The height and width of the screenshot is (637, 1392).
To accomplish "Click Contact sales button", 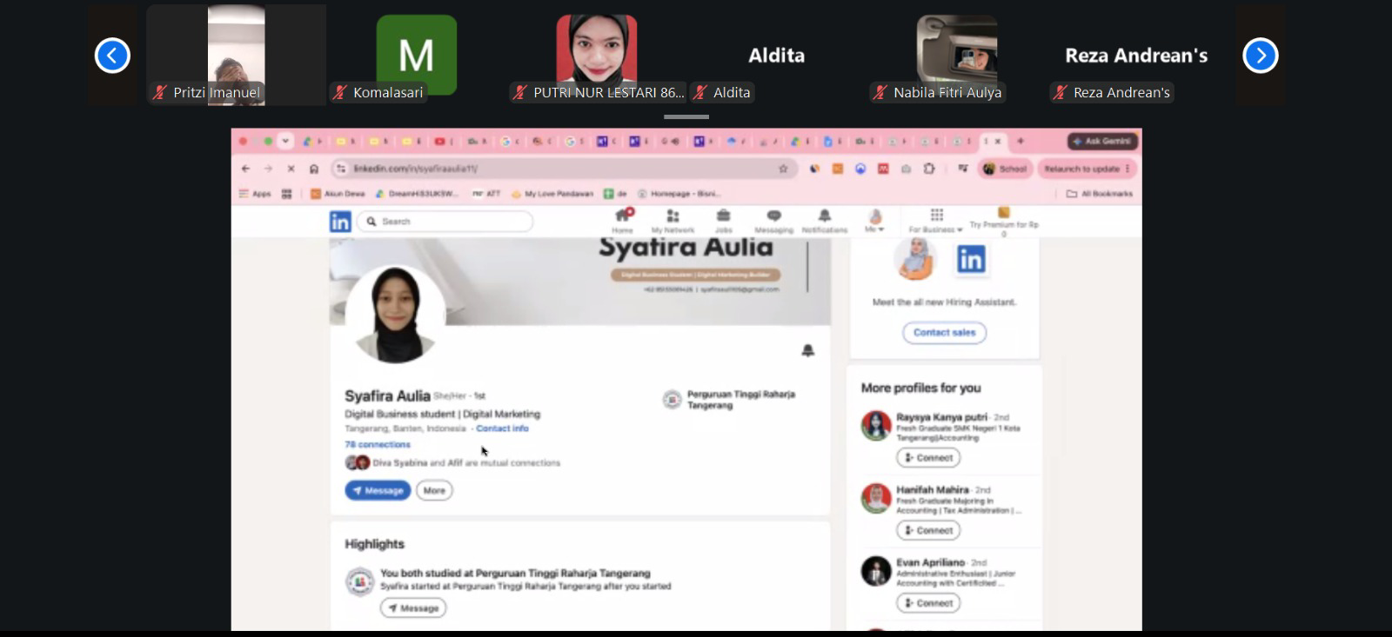I will pyautogui.click(x=945, y=332).
